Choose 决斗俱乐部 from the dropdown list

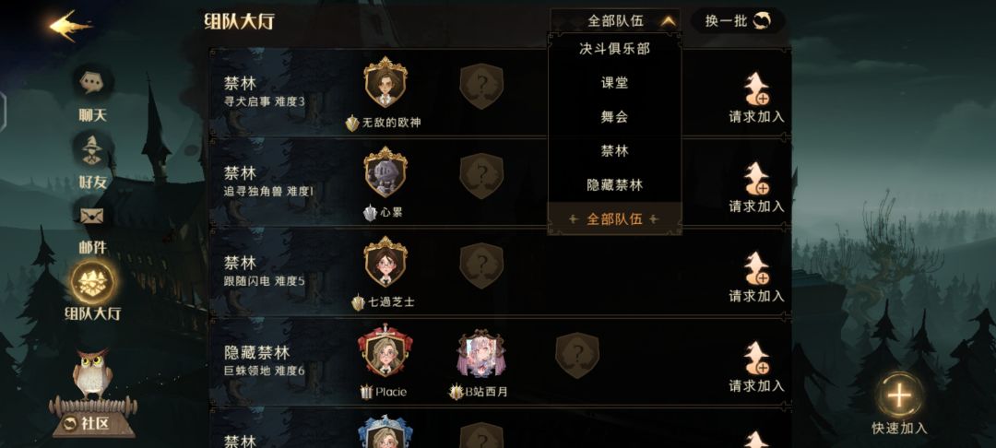[615, 49]
